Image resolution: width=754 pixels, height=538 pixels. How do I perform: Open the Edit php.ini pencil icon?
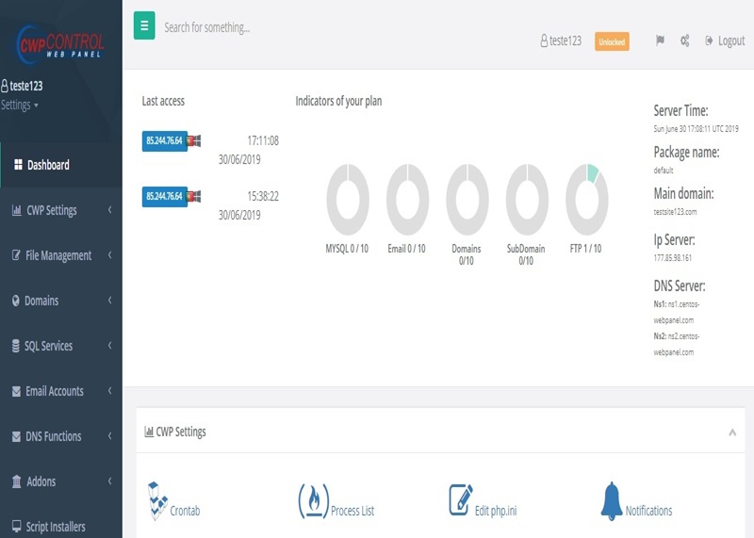click(x=461, y=500)
